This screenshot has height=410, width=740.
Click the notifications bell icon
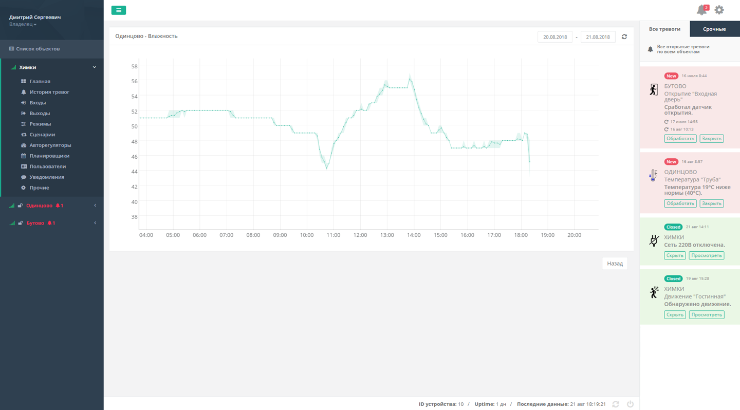click(701, 10)
